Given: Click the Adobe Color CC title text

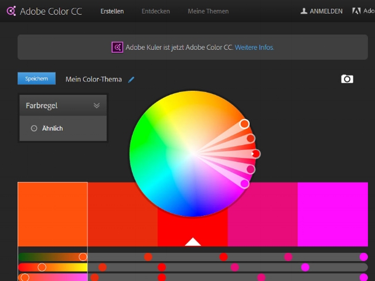Looking at the screenshot, I should coord(51,11).
